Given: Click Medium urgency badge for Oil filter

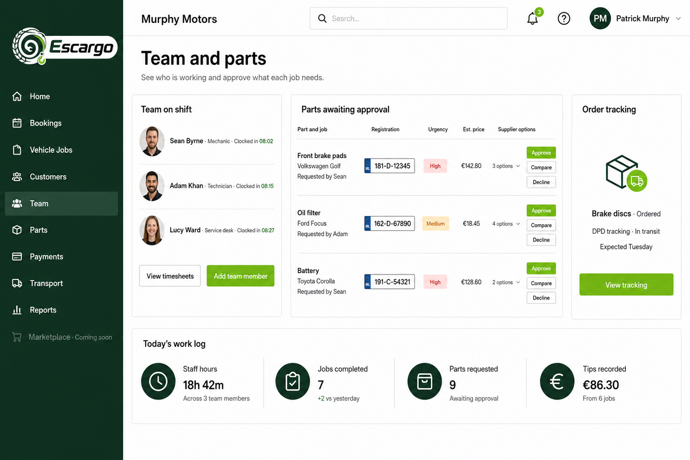Looking at the screenshot, I should pyautogui.click(x=436, y=224).
